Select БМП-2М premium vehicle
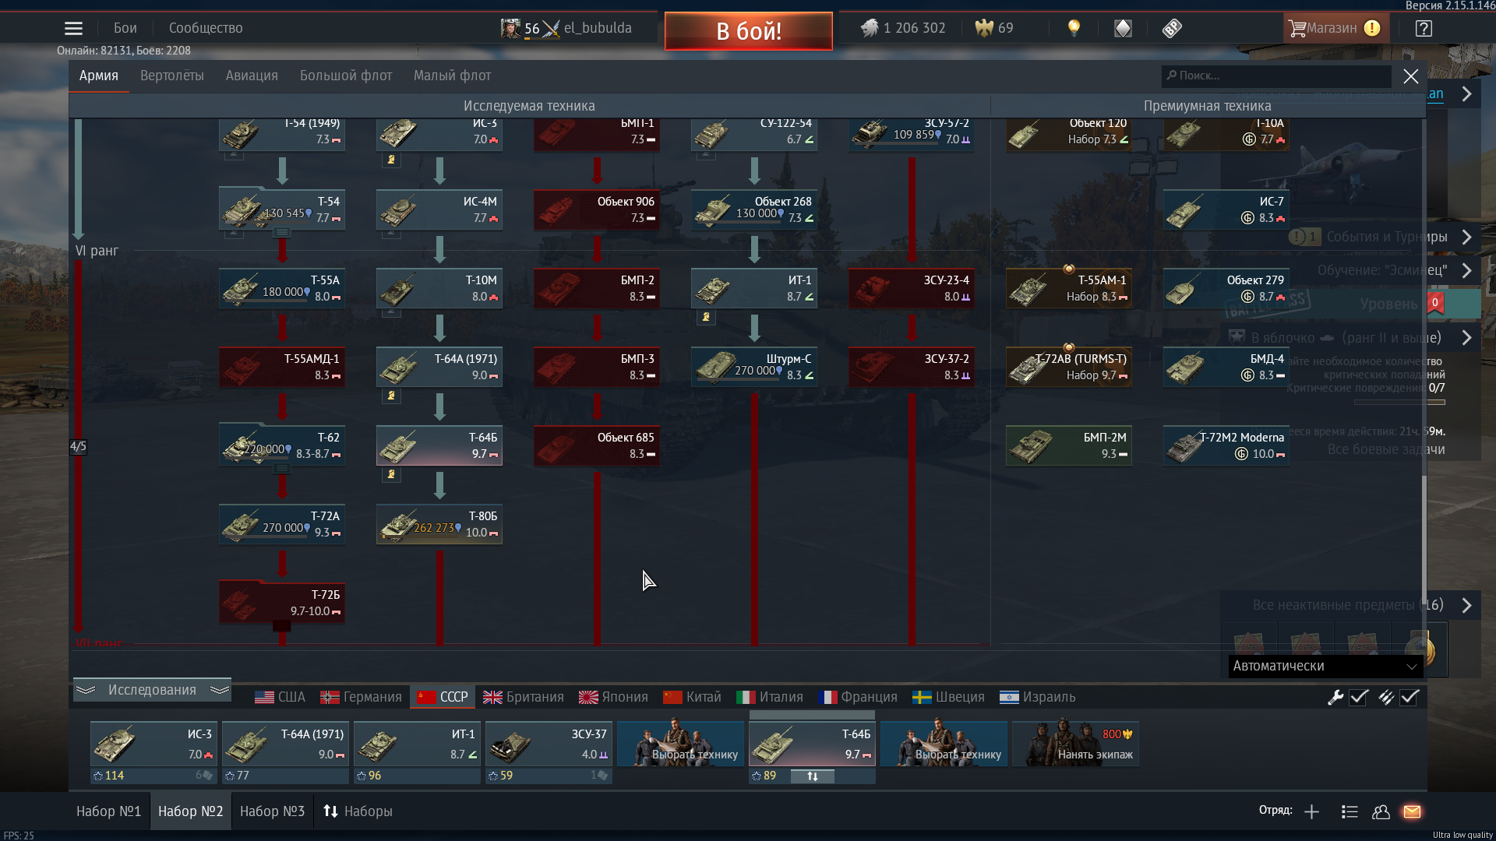The image size is (1496, 841). coord(1069,445)
